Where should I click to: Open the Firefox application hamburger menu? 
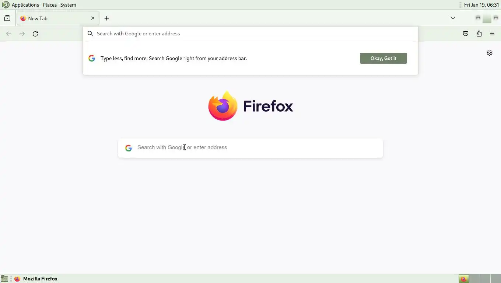(492, 34)
